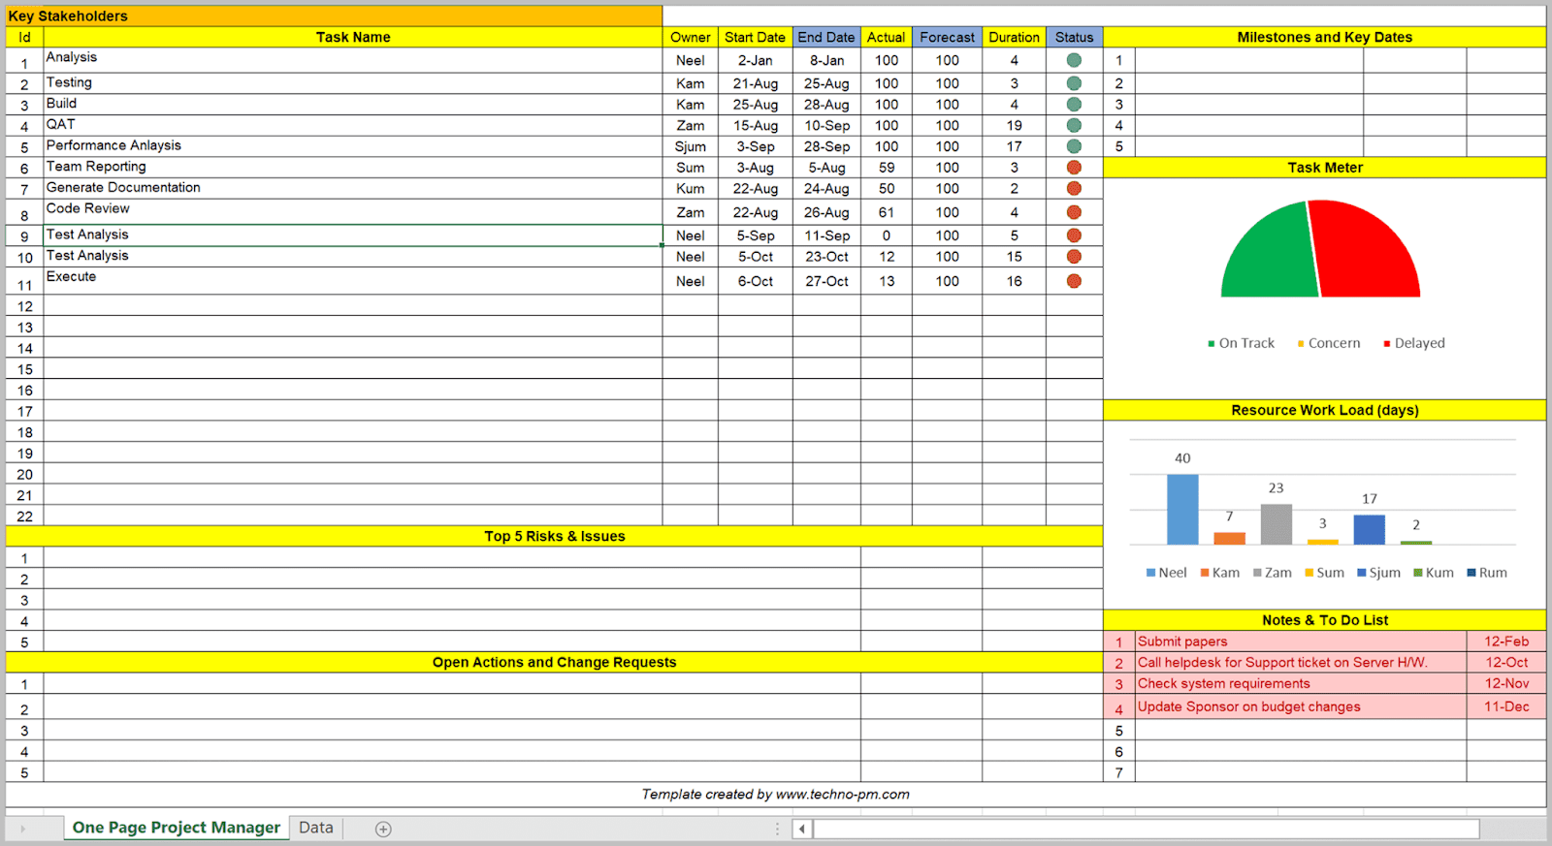Click the Template created by www.techno-pm.com text
This screenshot has width=1552, height=846.
pos(775,794)
